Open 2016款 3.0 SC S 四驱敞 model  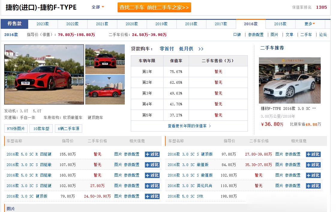point(29,165)
